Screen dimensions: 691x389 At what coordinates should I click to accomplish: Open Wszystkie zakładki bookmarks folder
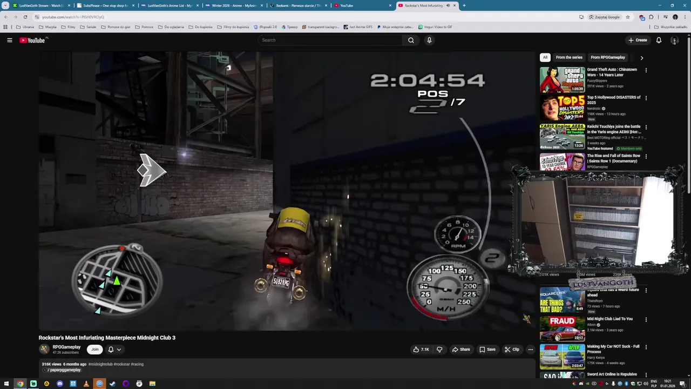670,26
